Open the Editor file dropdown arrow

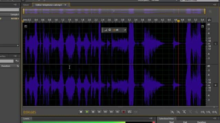coord(65,5)
